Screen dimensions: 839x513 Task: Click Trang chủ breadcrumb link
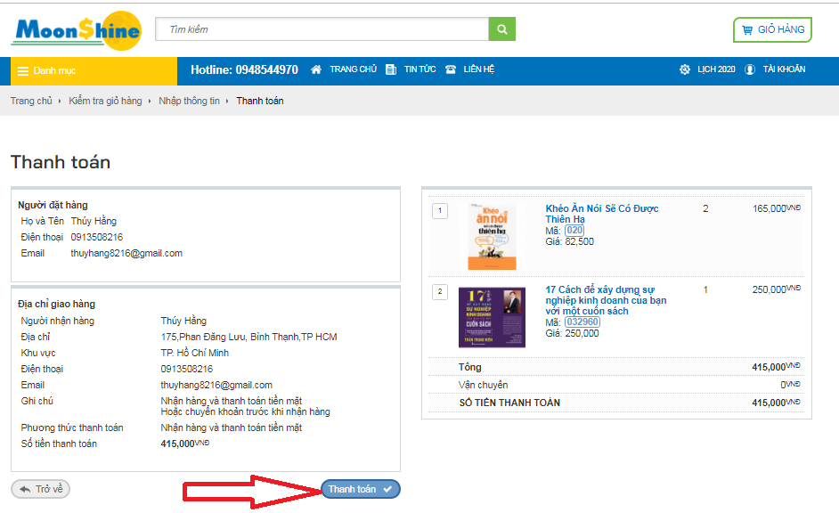point(31,101)
